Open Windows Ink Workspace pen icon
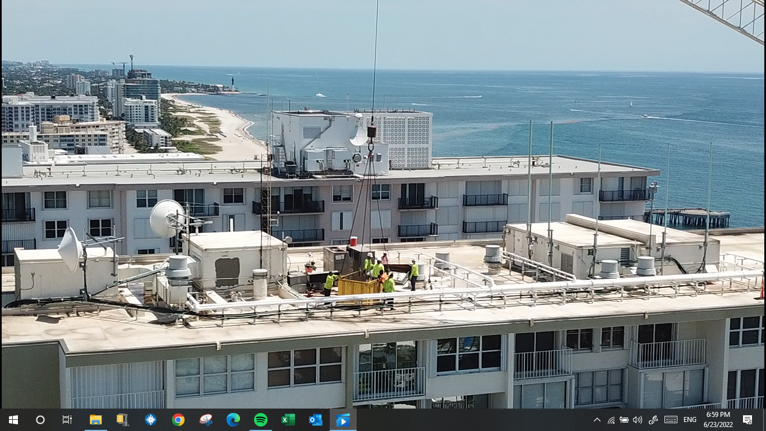The height and width of the screenshot is (431, 766). click(653, 420)
